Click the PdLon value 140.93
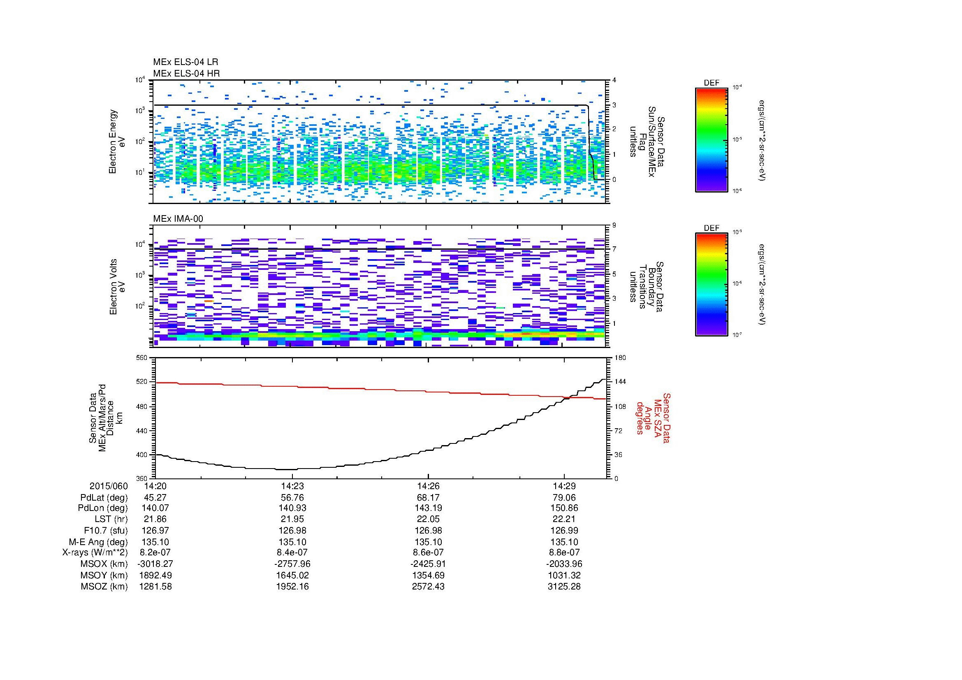Viewport: 962px width, 680px height. coord(292,508)
